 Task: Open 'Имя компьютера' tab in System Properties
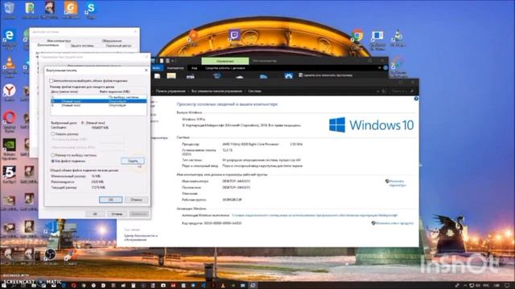tap(59, 41)
